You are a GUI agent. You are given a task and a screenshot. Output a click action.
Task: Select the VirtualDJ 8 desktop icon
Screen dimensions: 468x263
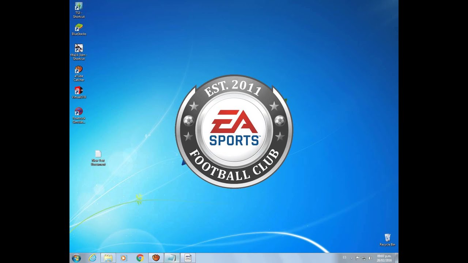coord(79,93)
